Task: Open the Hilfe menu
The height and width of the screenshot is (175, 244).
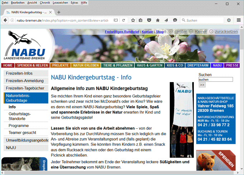Action: (x=84, y=3)
